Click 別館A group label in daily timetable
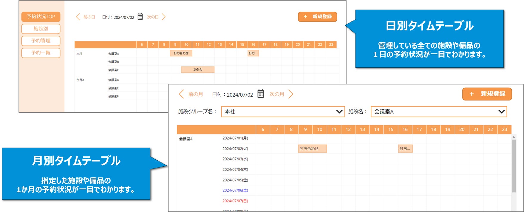Image resolution: width=524 pixels, height=212 pixels. (81, 80)
